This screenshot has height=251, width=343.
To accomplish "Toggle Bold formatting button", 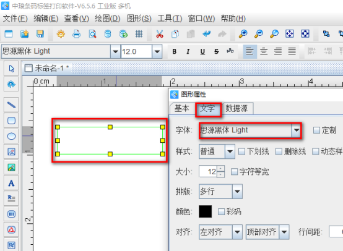I will [x=174, y=51].
